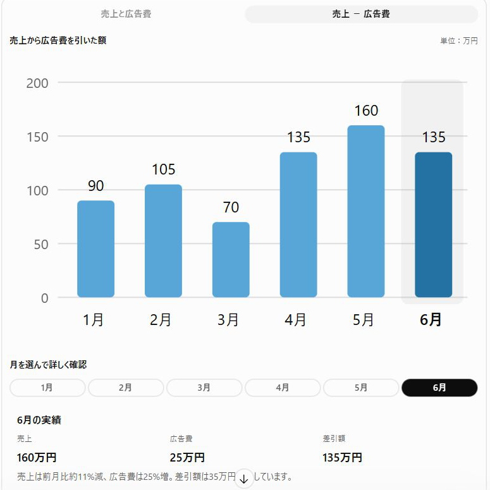
Task: Choose the 1月 month pill button
Action: 47,388
